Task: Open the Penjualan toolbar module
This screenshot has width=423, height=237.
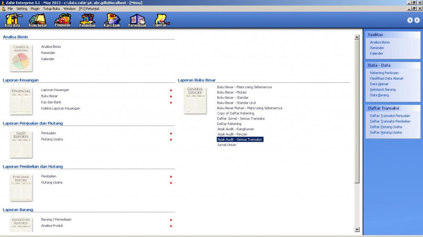Action: (63, 20)
